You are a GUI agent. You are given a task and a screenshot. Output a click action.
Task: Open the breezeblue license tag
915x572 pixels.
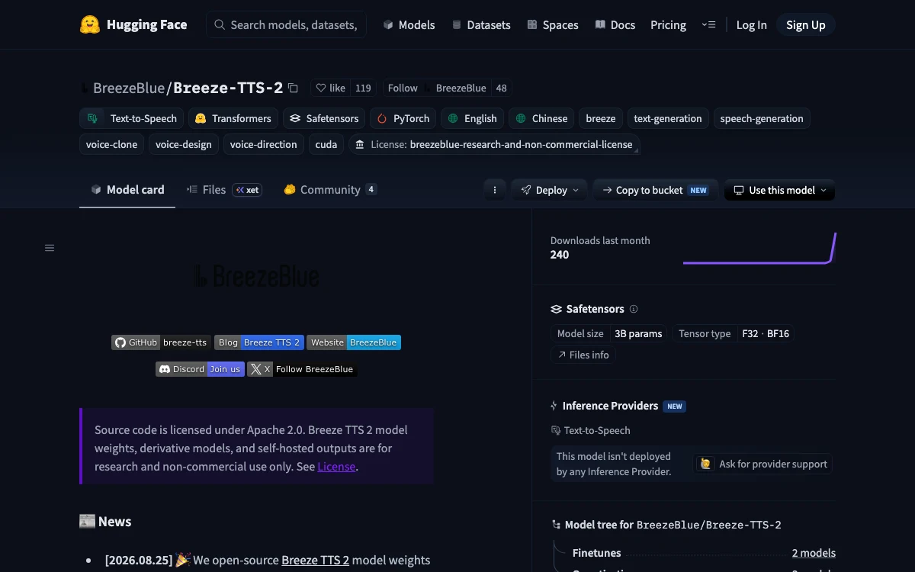[494, 144]
